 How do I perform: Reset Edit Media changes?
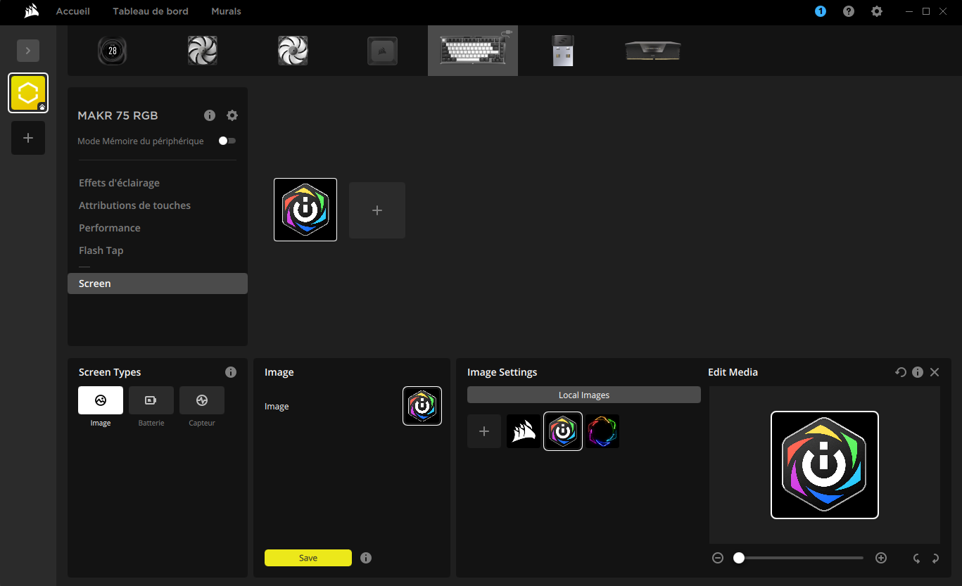(901, 372)
